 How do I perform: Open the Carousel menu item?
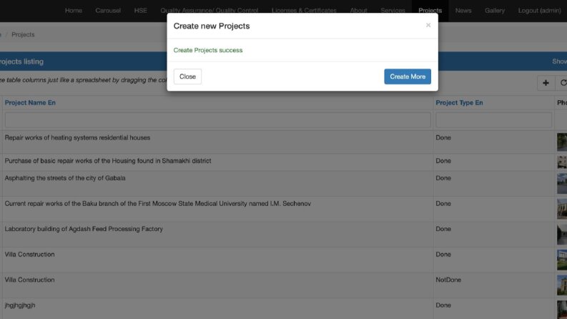coord(108,11)
